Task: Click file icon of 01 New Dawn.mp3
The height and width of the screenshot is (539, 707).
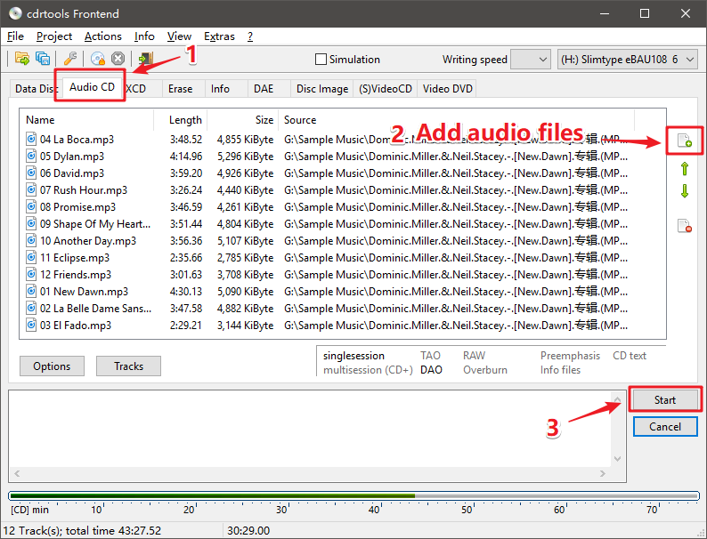Action: pyautogui.click(x=31, y=292)
